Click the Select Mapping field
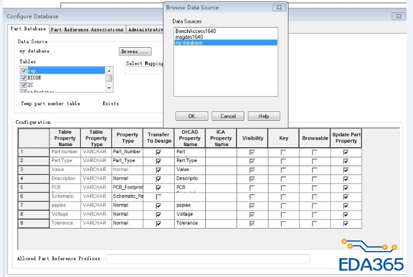The height and width of the screenshot is (277, 413). click(144, 71)
